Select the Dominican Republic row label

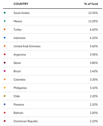click(x=26, y=121)
